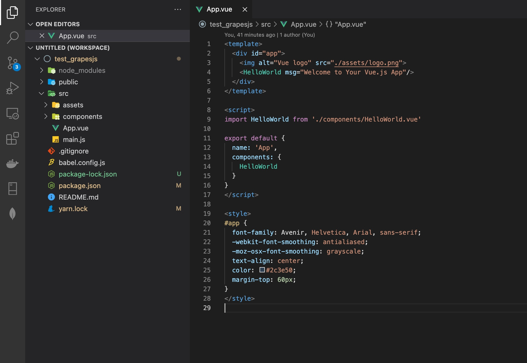Click the M status badge on package.json

click(179, 185)
